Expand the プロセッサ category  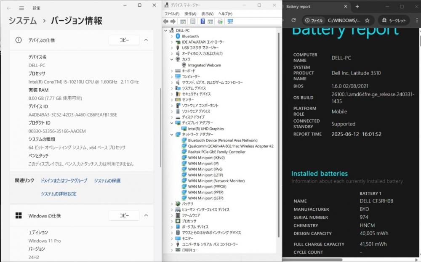tap(172, 221)
